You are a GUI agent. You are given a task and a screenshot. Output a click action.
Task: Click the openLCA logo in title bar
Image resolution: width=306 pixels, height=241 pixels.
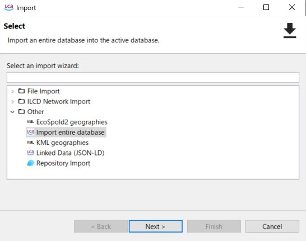point(9,8)
